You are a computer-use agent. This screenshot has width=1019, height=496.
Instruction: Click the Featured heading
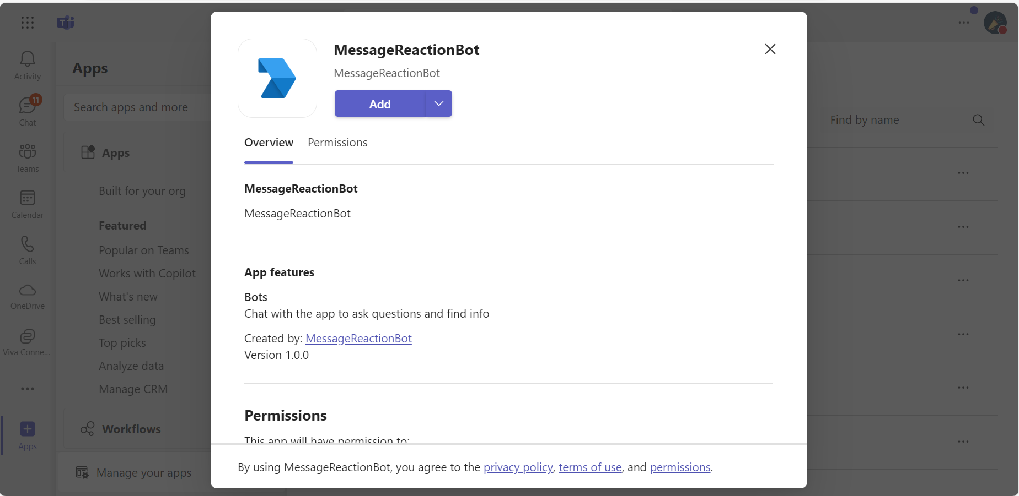[122, 226]
